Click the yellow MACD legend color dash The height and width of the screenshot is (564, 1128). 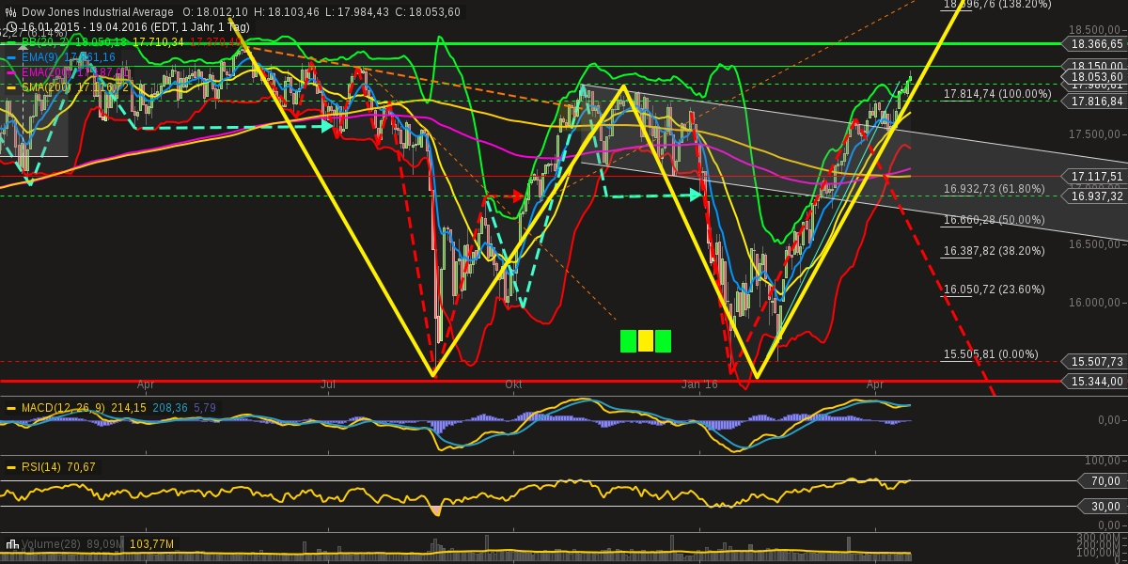(x=12, y=408)
